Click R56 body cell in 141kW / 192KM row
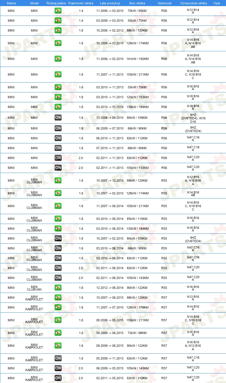This screenshot has height=383, width=226. [164, 59]
